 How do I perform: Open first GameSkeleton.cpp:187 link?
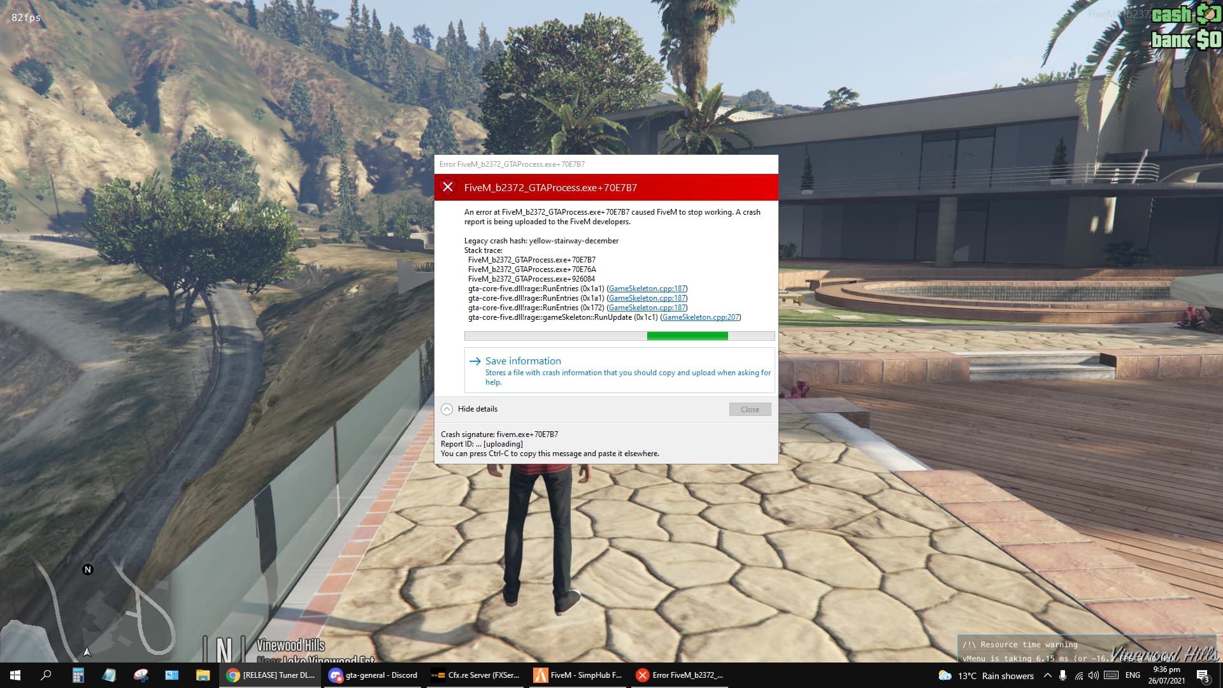pyautogui.click(x=647, y=289)
